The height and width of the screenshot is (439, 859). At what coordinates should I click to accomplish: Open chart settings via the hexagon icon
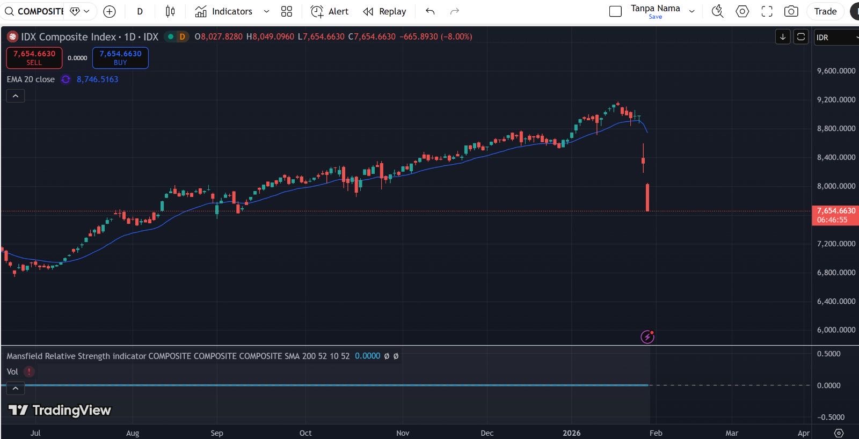click(742, 11)
